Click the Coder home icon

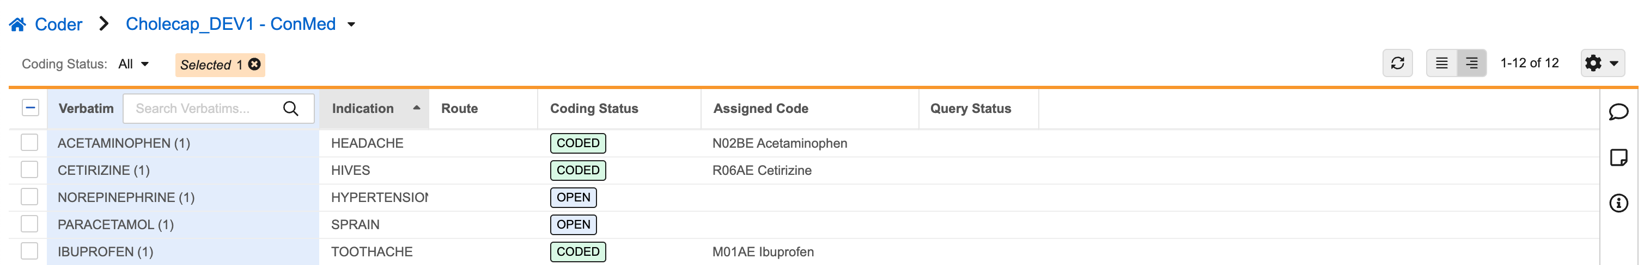tap(17, 25)
